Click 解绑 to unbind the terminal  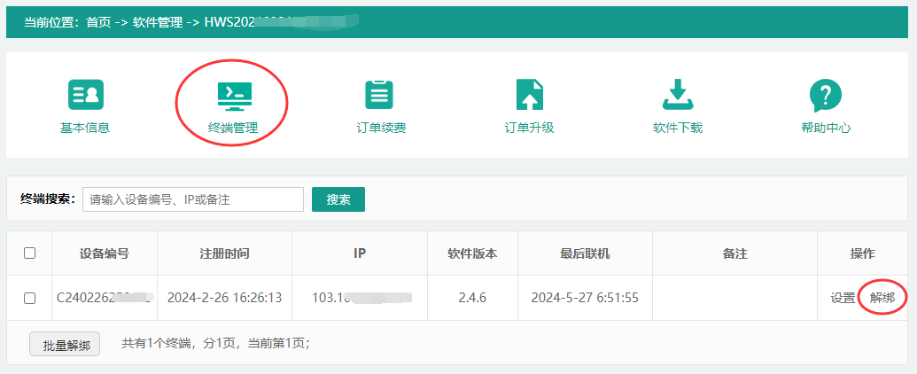click(x=882, y=299)
